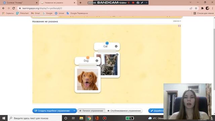Expand dropdown arrow beside Создать подобное упражнение
This screenshot has height=121, width=215.
(x=74, y=111)
